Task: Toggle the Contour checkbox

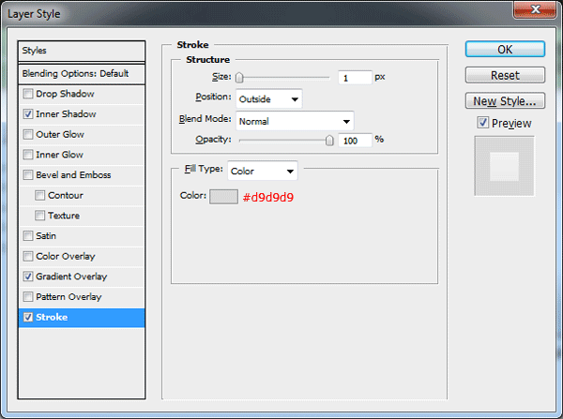Action: 39,196
